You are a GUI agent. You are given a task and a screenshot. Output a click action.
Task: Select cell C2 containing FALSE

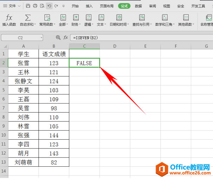[84, 63]
